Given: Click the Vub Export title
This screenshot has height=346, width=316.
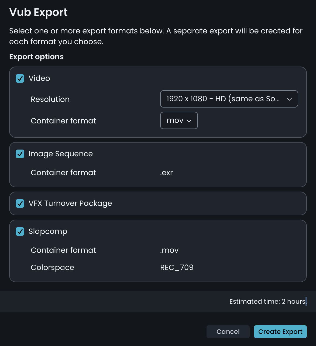Looking at the screenshot, I should click(x=38, y=12).
